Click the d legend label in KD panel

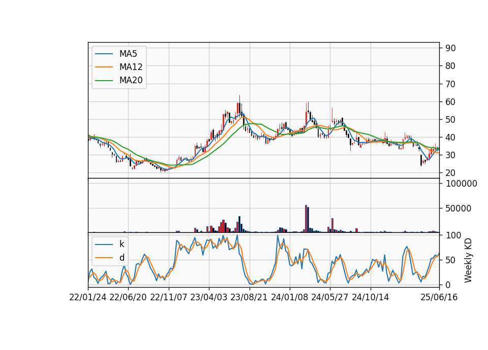click(x=121, y=258)
